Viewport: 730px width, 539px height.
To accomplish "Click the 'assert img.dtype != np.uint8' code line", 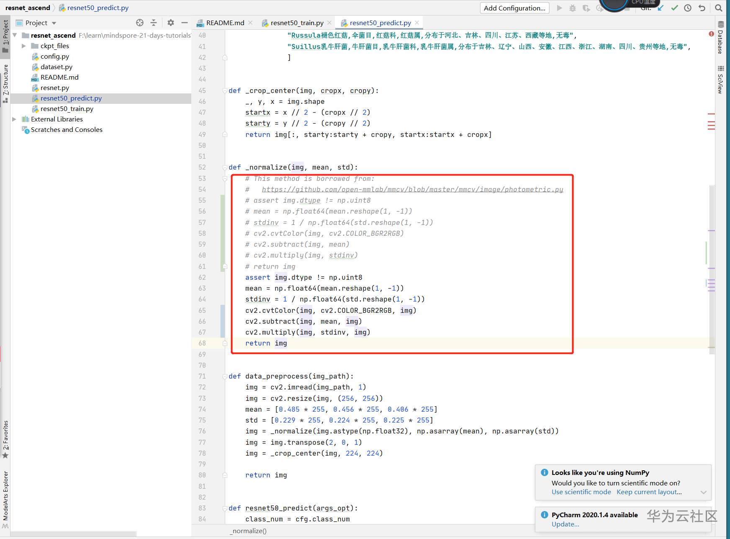I will [x=304, y=278].
